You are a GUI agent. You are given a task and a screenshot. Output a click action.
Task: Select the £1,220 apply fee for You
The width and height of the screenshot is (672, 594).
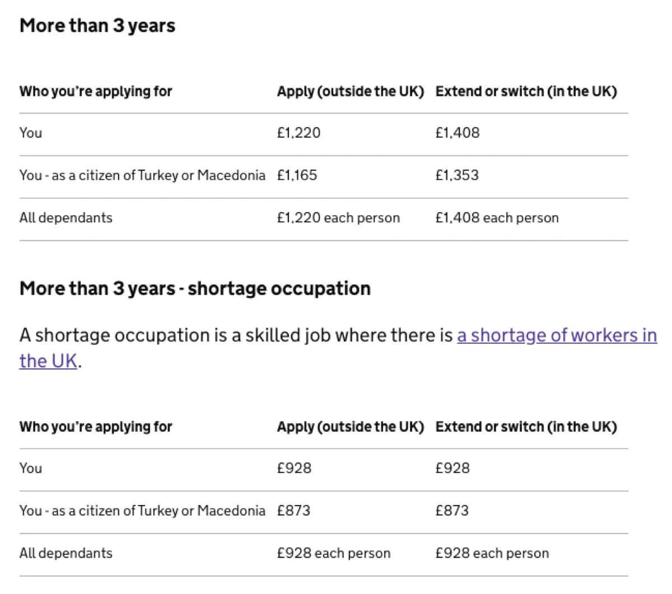(298, 133)
